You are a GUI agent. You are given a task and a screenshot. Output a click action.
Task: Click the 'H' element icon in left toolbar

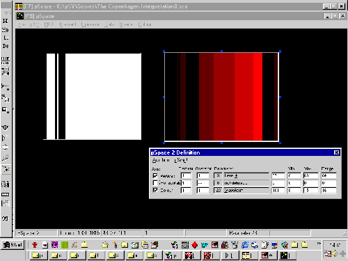coord(6,21)
